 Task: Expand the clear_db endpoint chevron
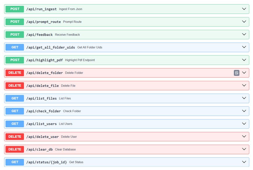pos(244,149)
